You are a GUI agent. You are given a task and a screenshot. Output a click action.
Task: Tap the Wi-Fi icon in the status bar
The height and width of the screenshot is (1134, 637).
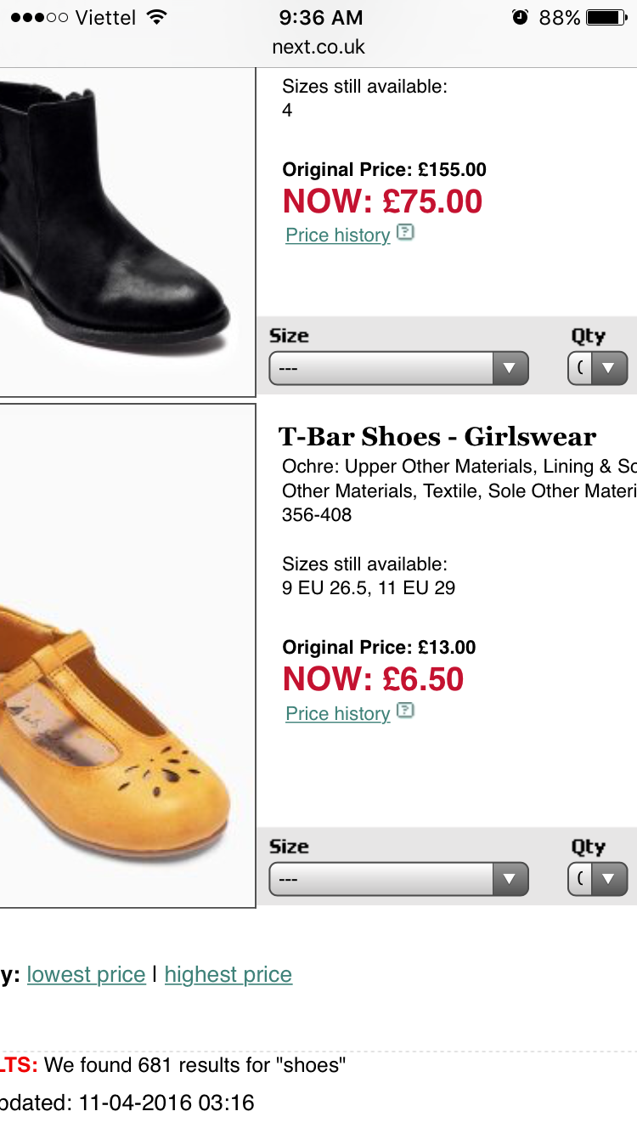coord(155,17)
